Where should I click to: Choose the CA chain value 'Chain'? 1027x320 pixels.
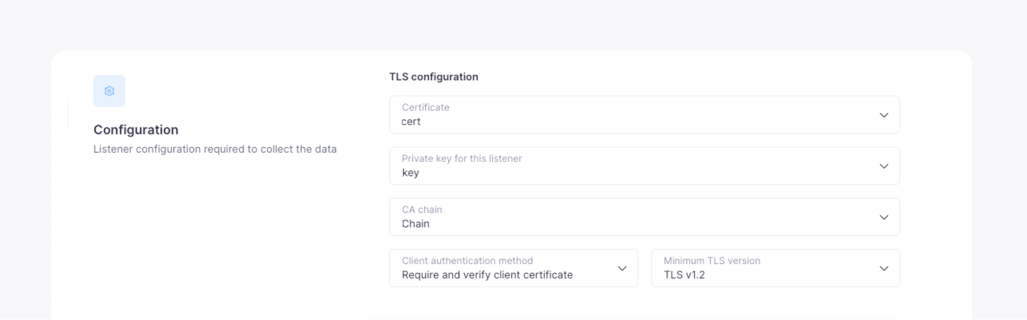pyautogui.click(x=415, y=224)
